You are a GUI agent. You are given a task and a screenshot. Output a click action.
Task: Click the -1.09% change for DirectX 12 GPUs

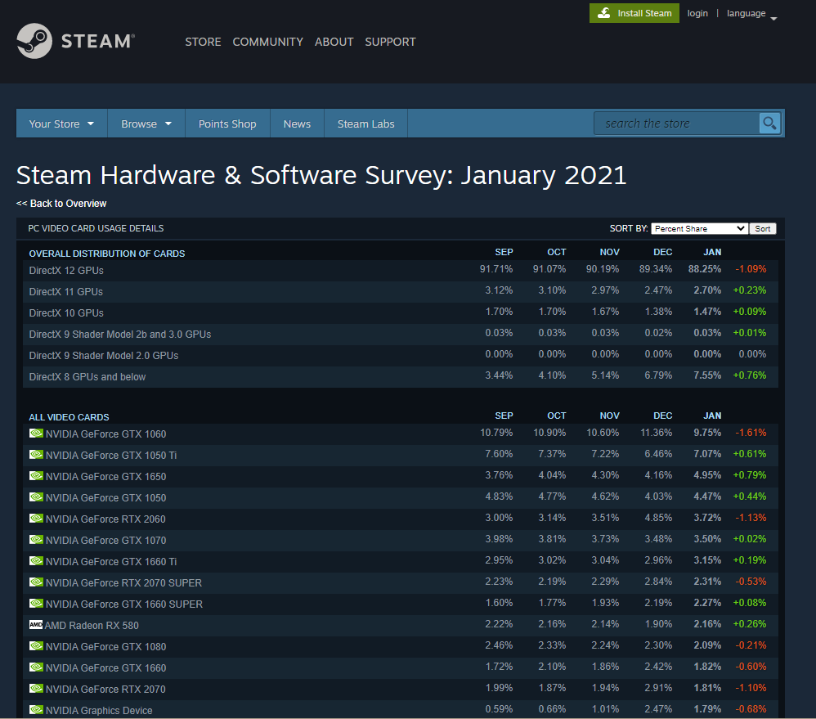point(751,269)
